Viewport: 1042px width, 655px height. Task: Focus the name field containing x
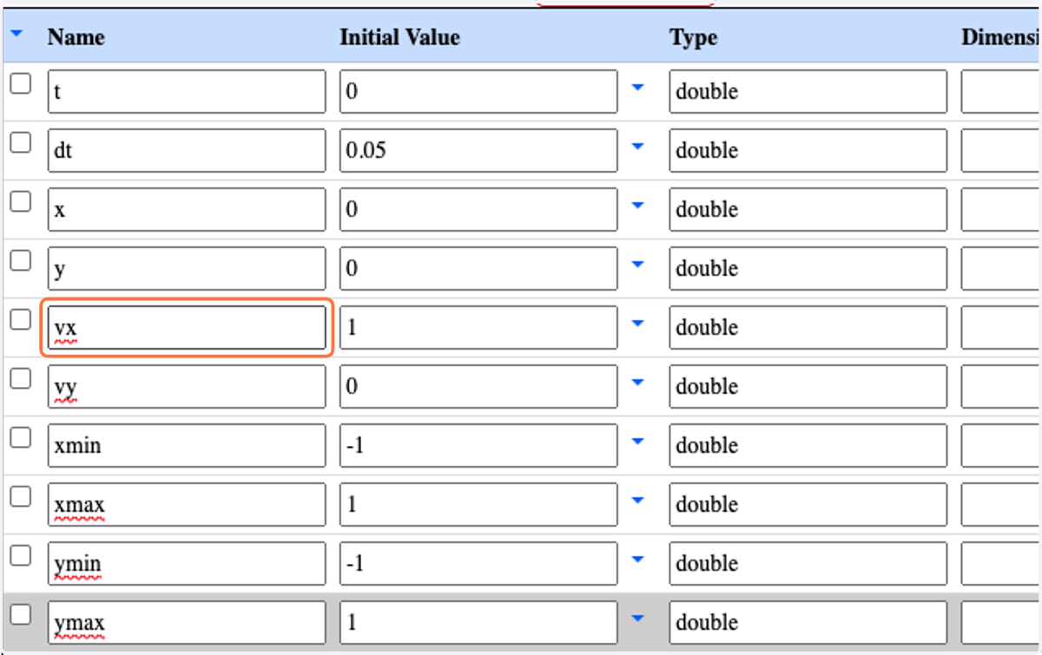click(x=187, y=210)
